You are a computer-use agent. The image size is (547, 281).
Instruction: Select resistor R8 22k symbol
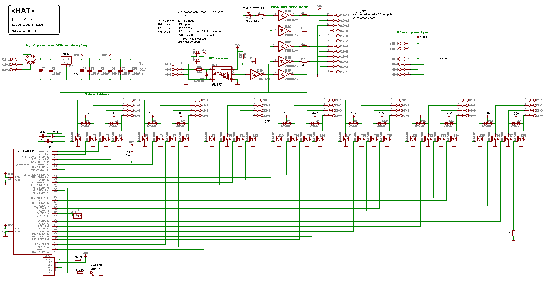[513, 233]
